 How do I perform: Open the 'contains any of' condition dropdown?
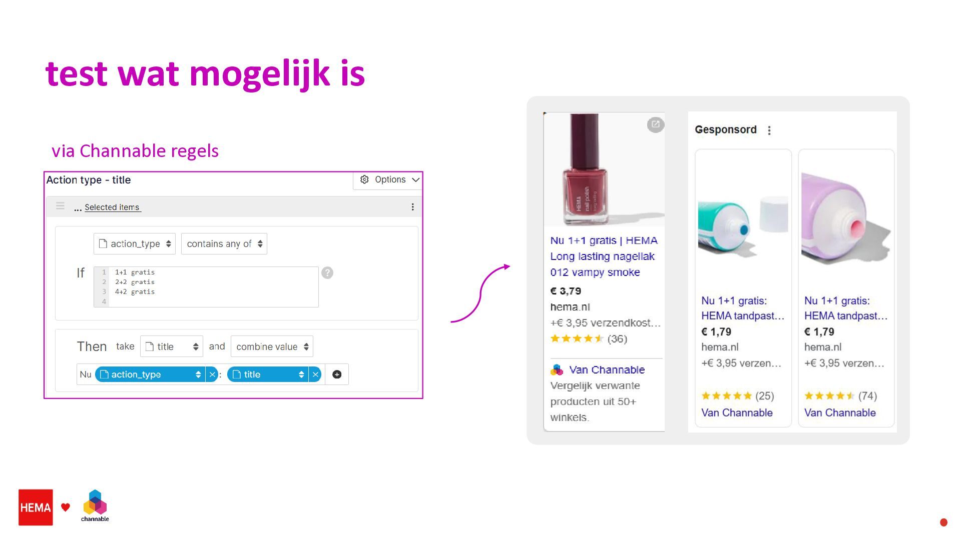pos(224,244)
